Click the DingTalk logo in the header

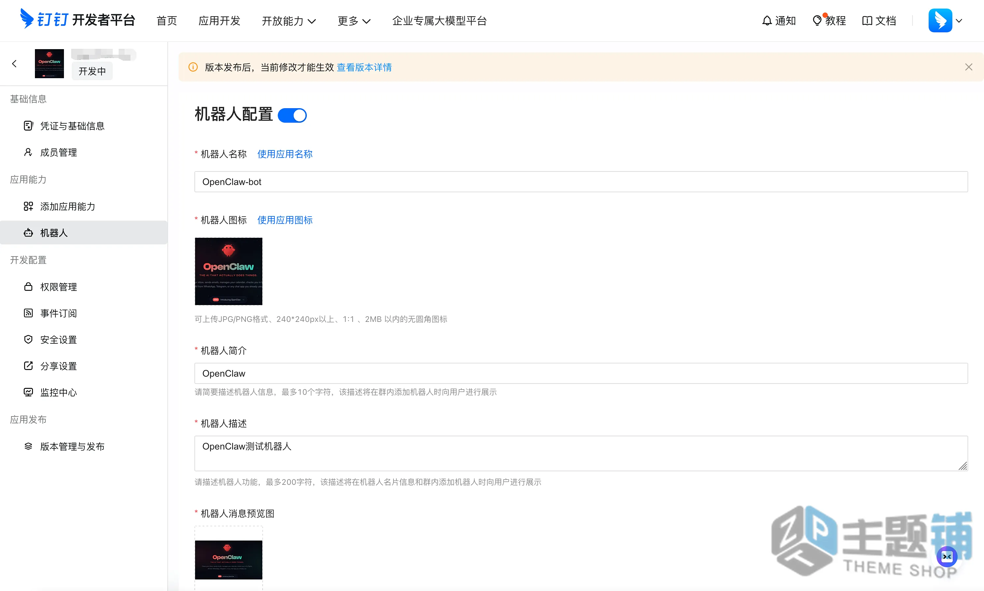pos(77,19)
